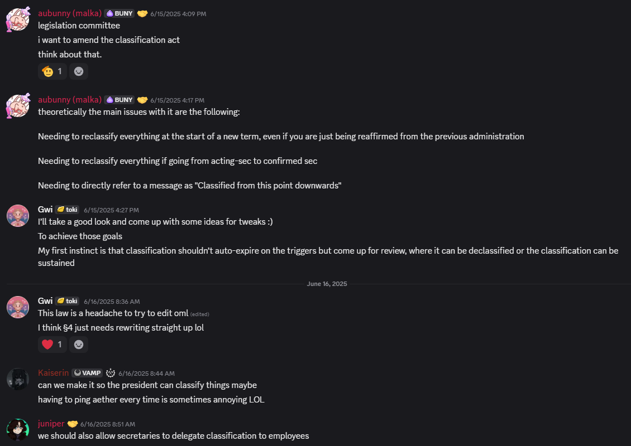631x446 pixels.
Task: Click the toki tag badge next to Gwi on June 15
Action: [x=68, y=210]
